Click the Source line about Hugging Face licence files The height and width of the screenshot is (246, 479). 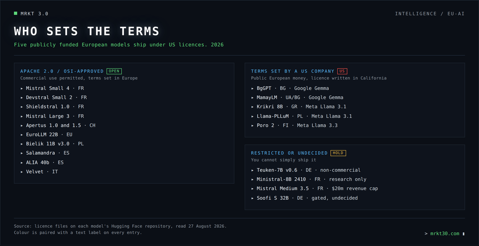coord(120,226)
